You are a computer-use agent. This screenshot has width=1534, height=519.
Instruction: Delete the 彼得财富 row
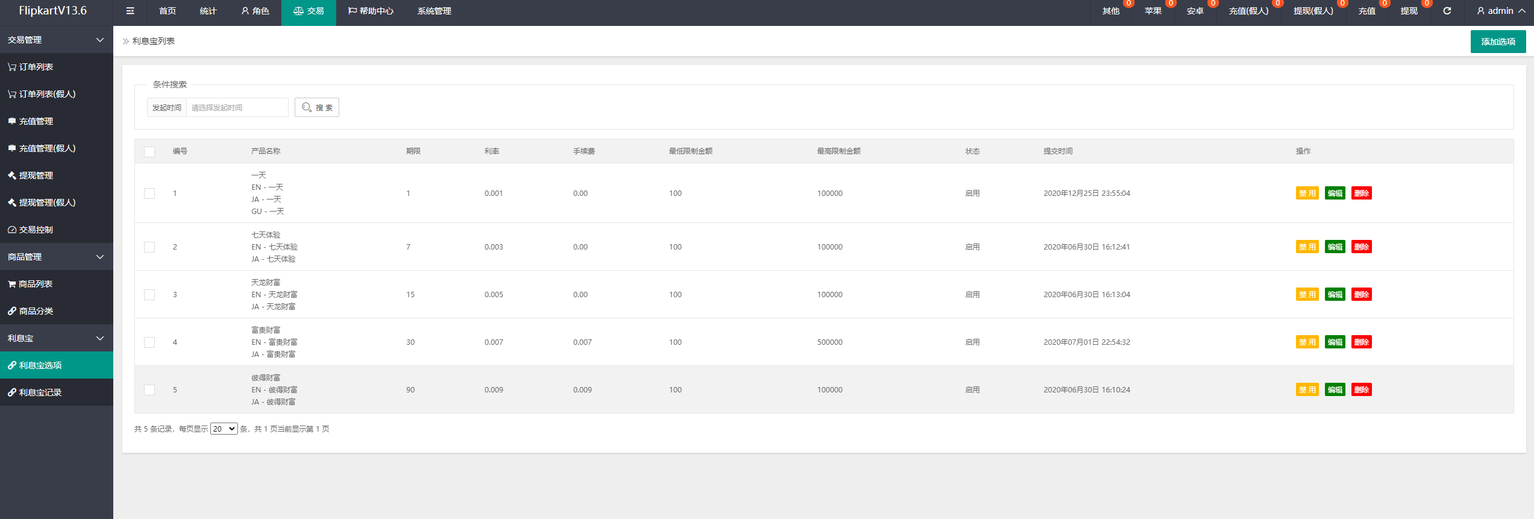[x=1362, y=390]
